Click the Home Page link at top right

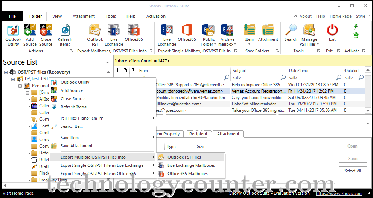pos(340,16)
